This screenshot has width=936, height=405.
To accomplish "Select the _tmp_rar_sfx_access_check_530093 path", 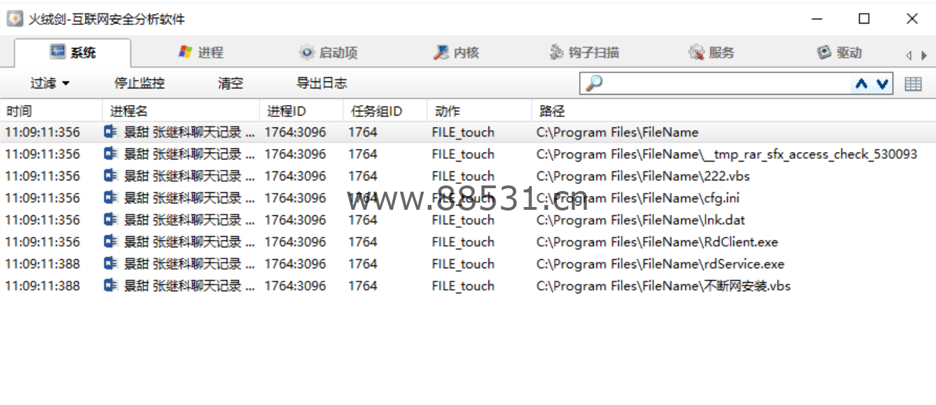I will tap(727, 154).
